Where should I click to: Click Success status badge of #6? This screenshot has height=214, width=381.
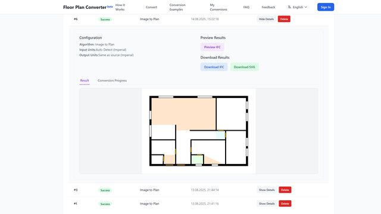[105, 20]
